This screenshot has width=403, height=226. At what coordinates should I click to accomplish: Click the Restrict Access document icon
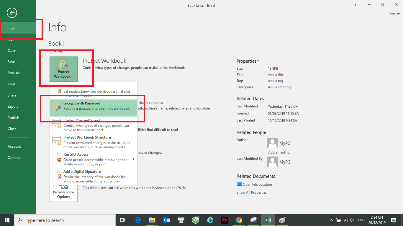click(x=57, y=157)
